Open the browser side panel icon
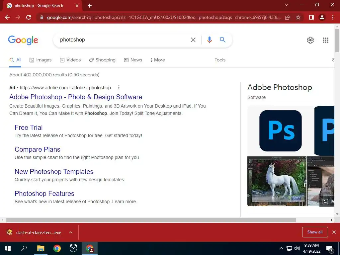Image resolution: width=340 pixels, height=255 pixels. point(311,17)
